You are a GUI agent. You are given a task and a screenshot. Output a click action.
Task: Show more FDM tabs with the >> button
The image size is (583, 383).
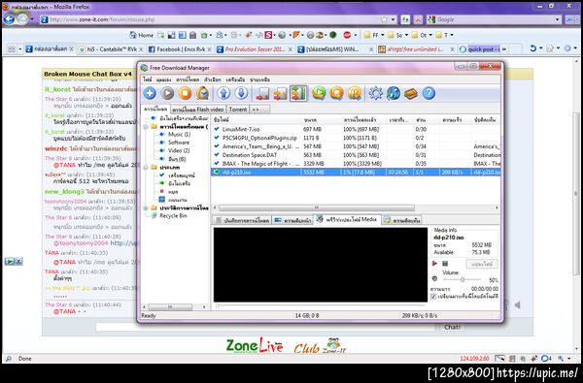(259, 110)
